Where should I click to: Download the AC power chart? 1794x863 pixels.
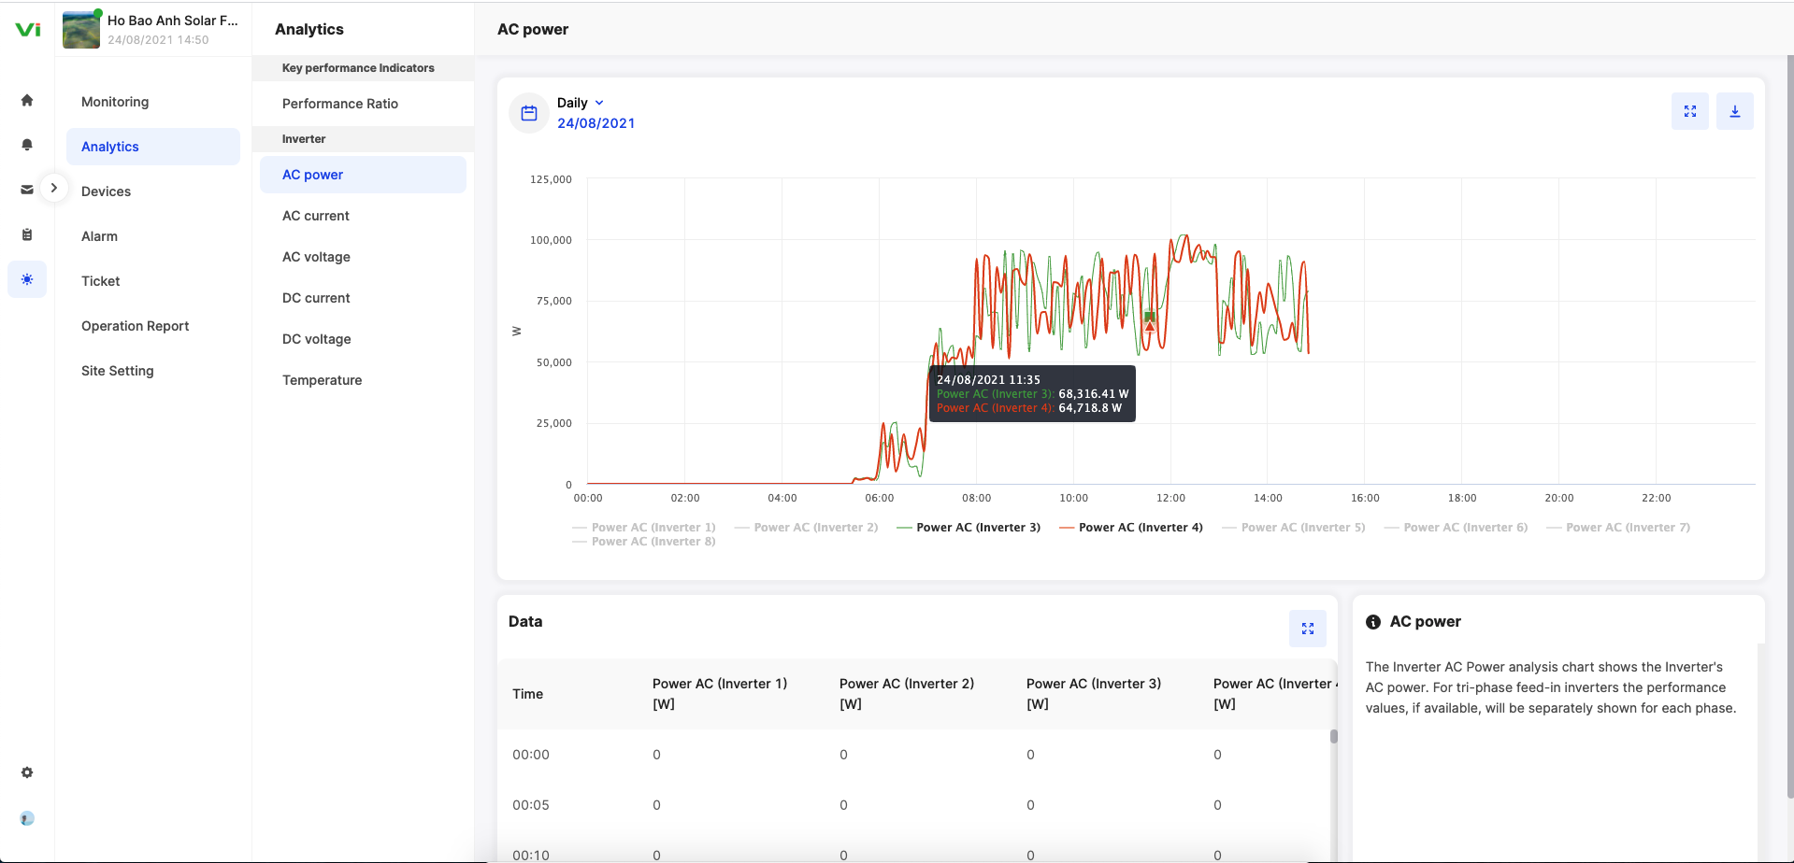click(x=1734, y=111)
